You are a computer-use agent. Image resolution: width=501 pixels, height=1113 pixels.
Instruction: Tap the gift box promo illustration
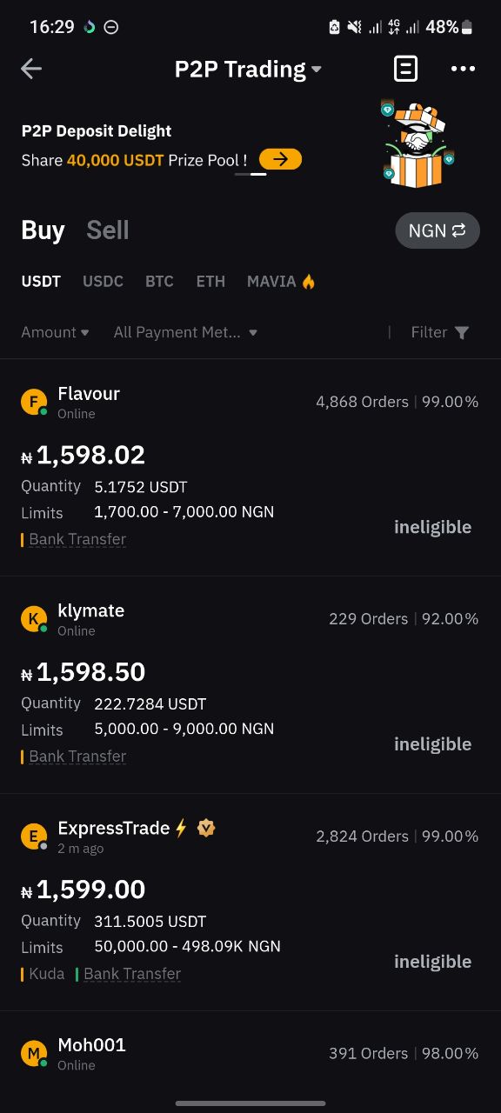[x=417, y=143]
